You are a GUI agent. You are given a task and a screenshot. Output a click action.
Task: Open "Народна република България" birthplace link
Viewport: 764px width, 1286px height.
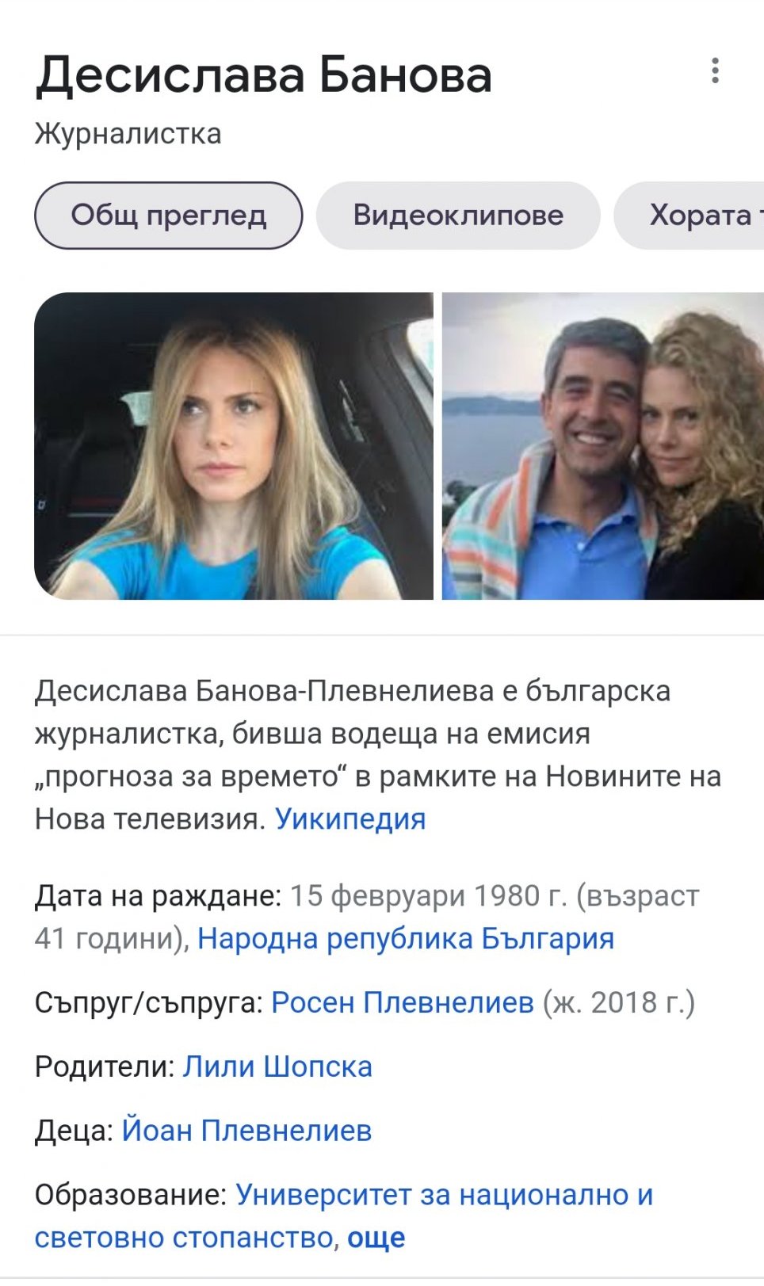click(406, 938)
